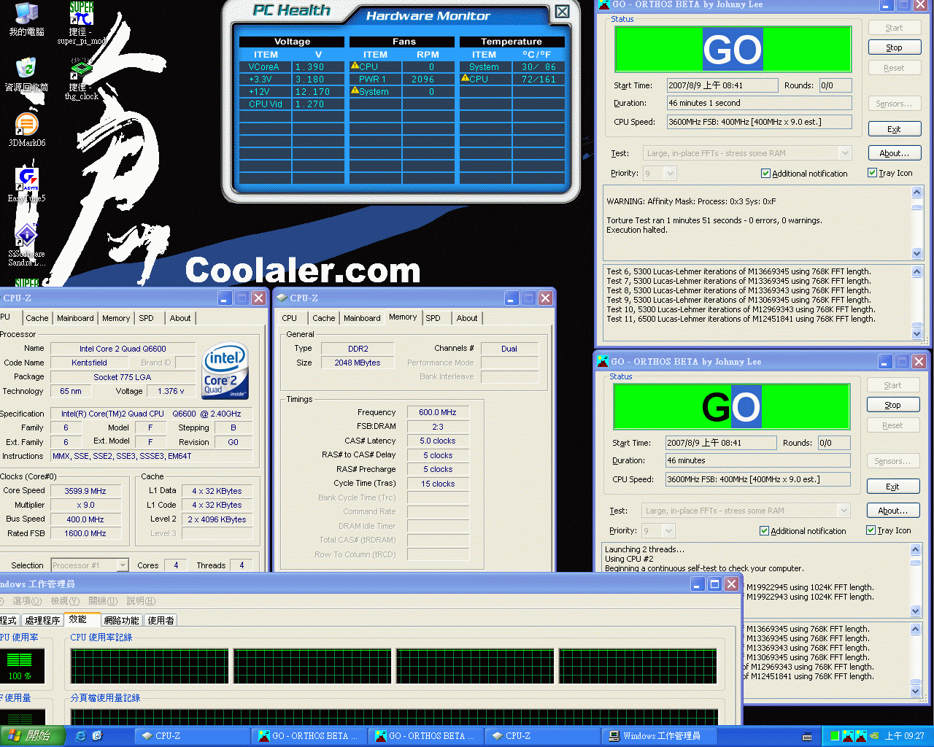The height and width of the screenshot is (747, 934).
Task: Open the 檢視(V) menu in Task Manager
Action: (x=65, y=601)
